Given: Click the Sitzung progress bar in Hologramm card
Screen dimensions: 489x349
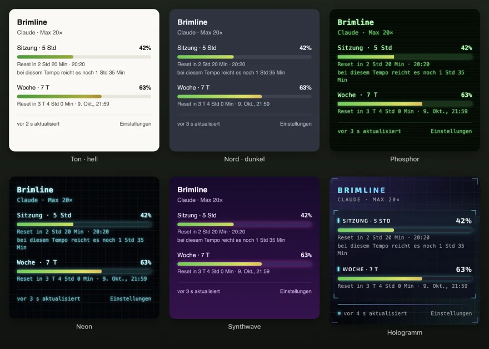Looking at the screenshot, I should coord(405,230).
